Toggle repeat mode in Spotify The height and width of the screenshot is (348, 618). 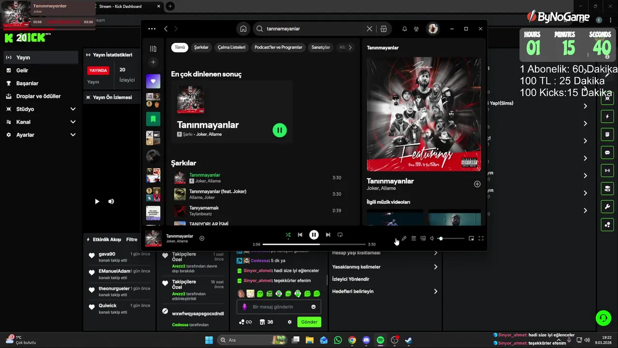[340, 235]
